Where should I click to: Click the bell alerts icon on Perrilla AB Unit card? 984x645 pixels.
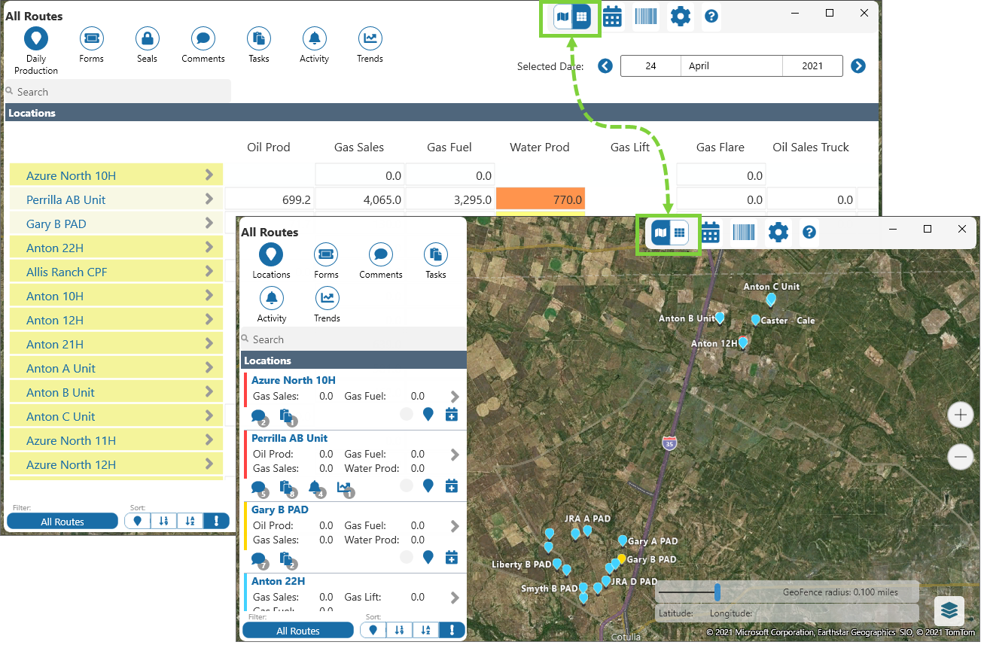[316, 488]
